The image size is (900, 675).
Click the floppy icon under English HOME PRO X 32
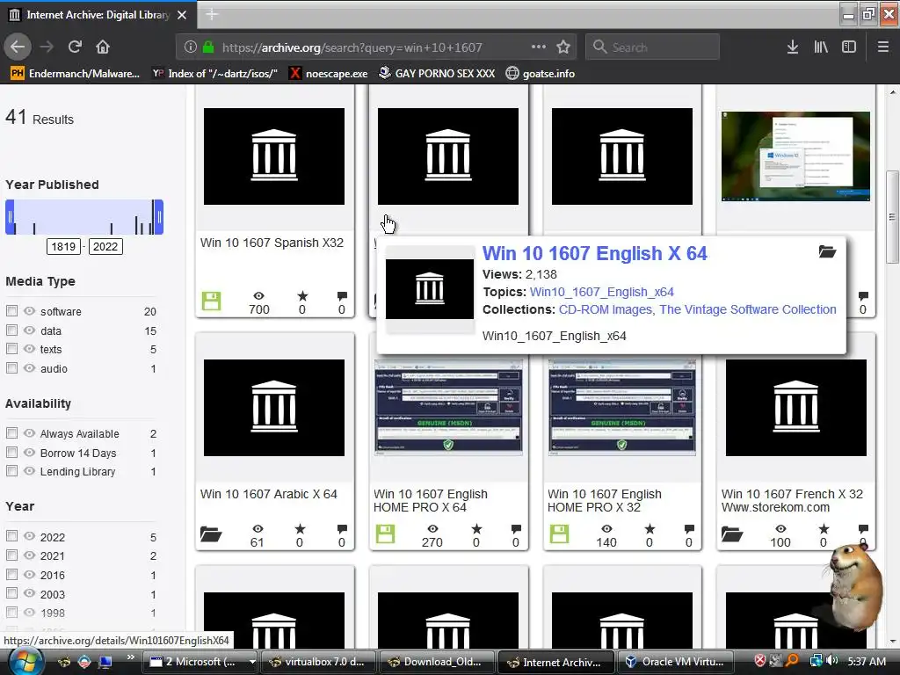[559, 533]
